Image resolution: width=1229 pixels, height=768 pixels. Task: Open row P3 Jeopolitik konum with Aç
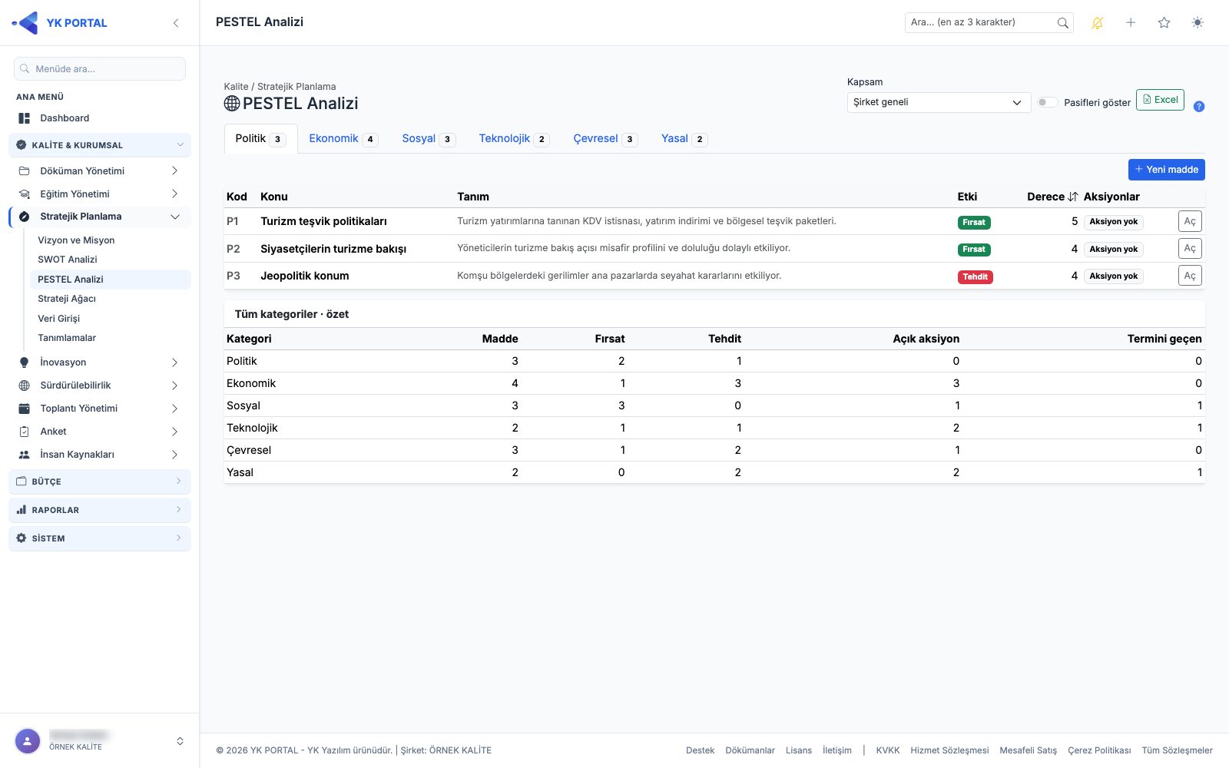[1190, 276]
